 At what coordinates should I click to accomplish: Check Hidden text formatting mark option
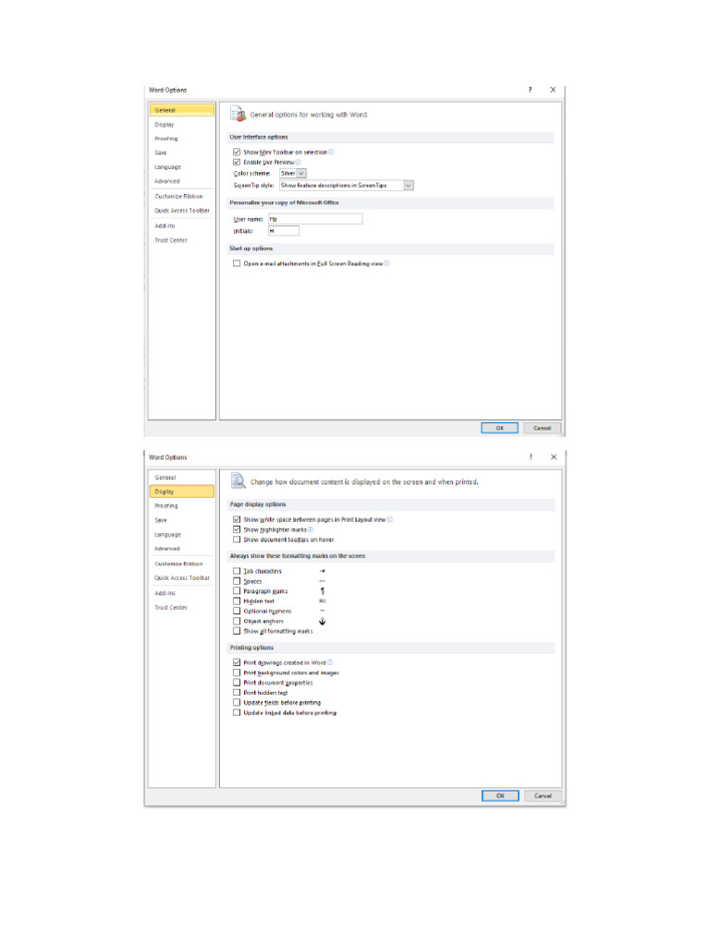(237, 600)
